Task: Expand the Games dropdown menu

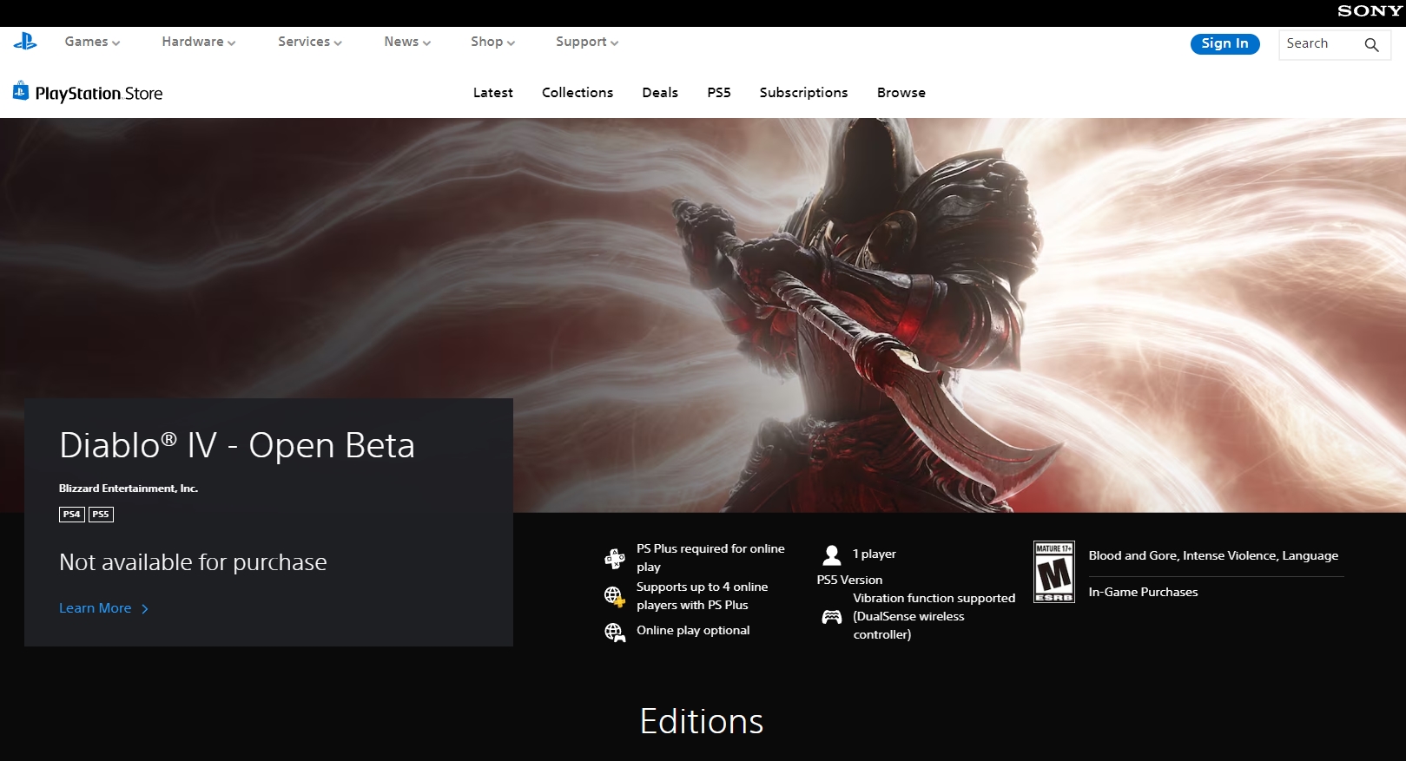Action: click(x=92, y=42)
